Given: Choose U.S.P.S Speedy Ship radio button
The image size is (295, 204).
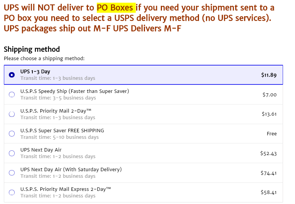Looking at the screenshot, I should click(12, 94).
